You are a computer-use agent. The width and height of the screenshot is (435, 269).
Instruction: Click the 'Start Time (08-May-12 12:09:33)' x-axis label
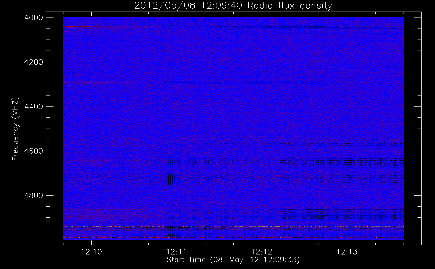pos(233,260)
